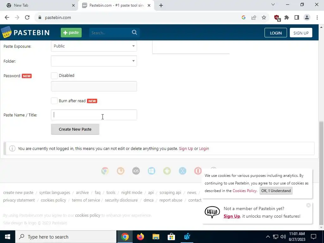This screenshot has height=243, width=324.
Task: Dismiss the Hello signup popup
Action: (x=308, y=205)
